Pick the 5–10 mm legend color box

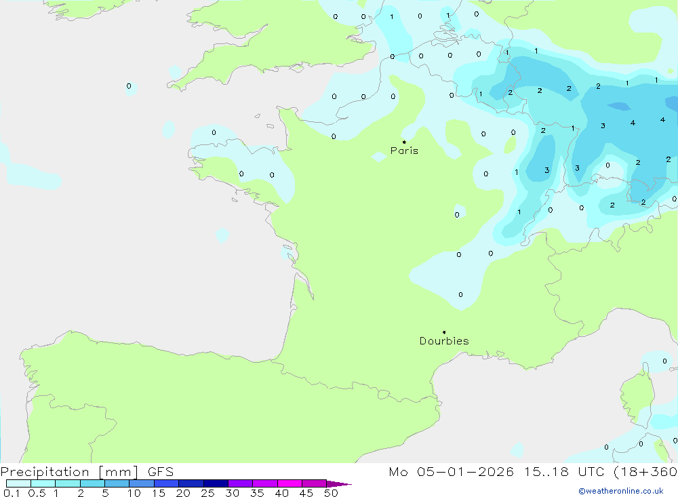(117, 483)
